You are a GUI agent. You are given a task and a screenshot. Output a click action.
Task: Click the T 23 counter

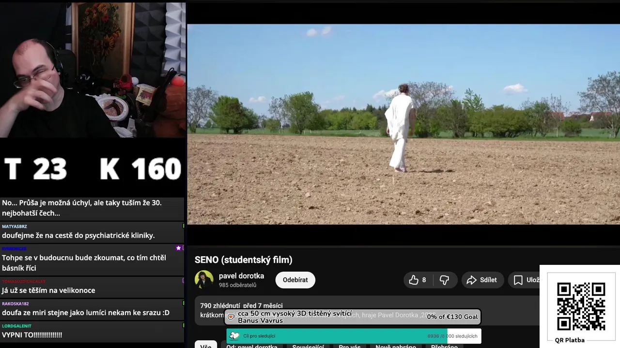point(35,169)
